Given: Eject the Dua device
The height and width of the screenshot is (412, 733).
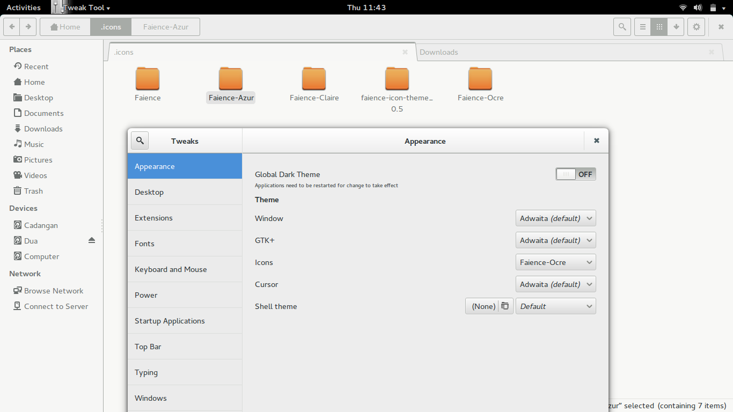Looking at the screenshot, I should point(92,240).
